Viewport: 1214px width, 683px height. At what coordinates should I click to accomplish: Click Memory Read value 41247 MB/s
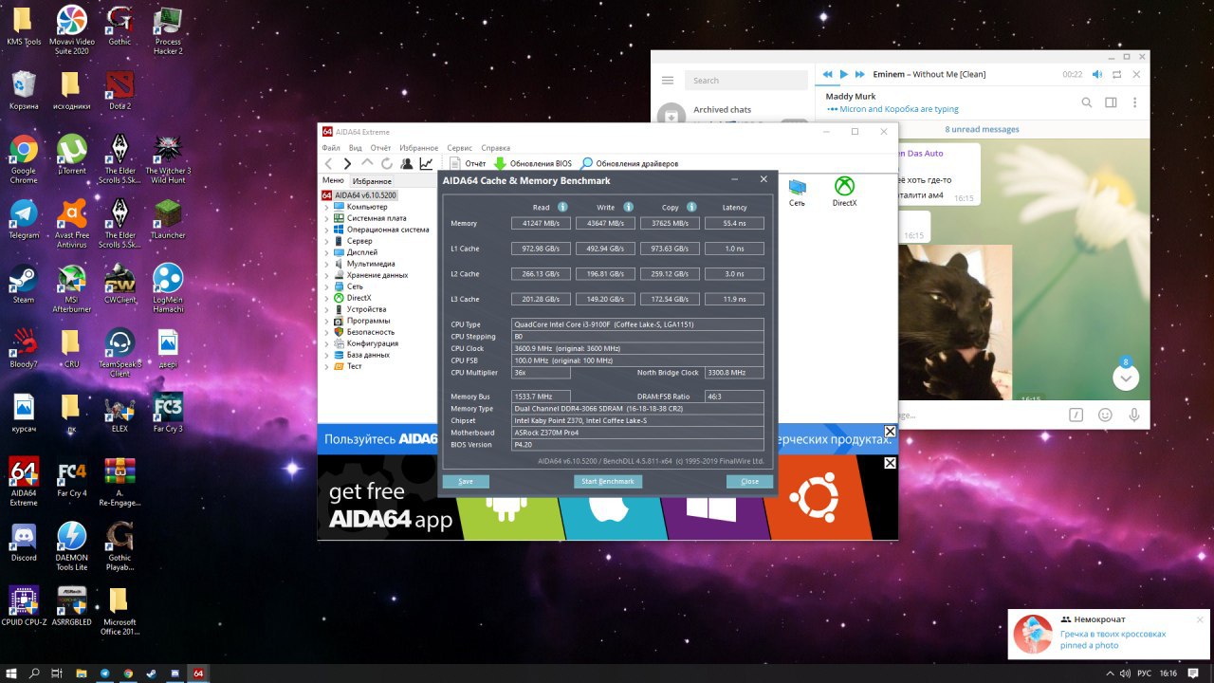(541, 223)
